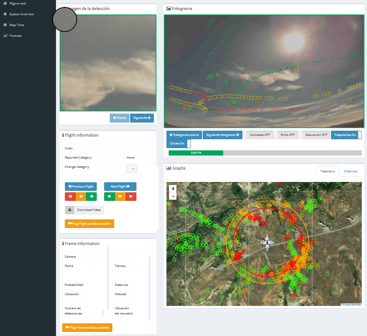Zoom in on the trajectory map
The width and height of the screenshot is (367, 336).
[x=173, y=189]
